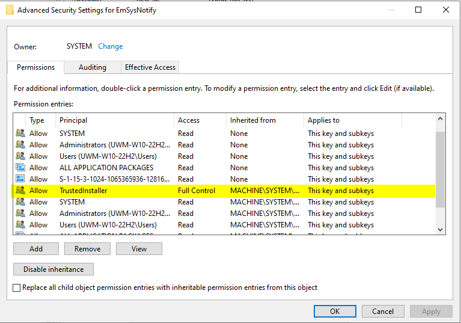
Task: Click the folder icon in the title bar
Action: coord(9,10)
